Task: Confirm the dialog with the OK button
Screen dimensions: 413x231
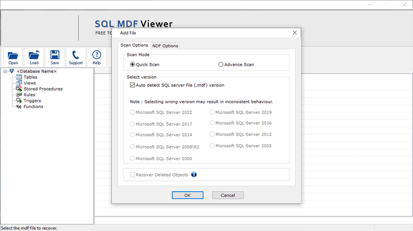Action: pos(187,195)
